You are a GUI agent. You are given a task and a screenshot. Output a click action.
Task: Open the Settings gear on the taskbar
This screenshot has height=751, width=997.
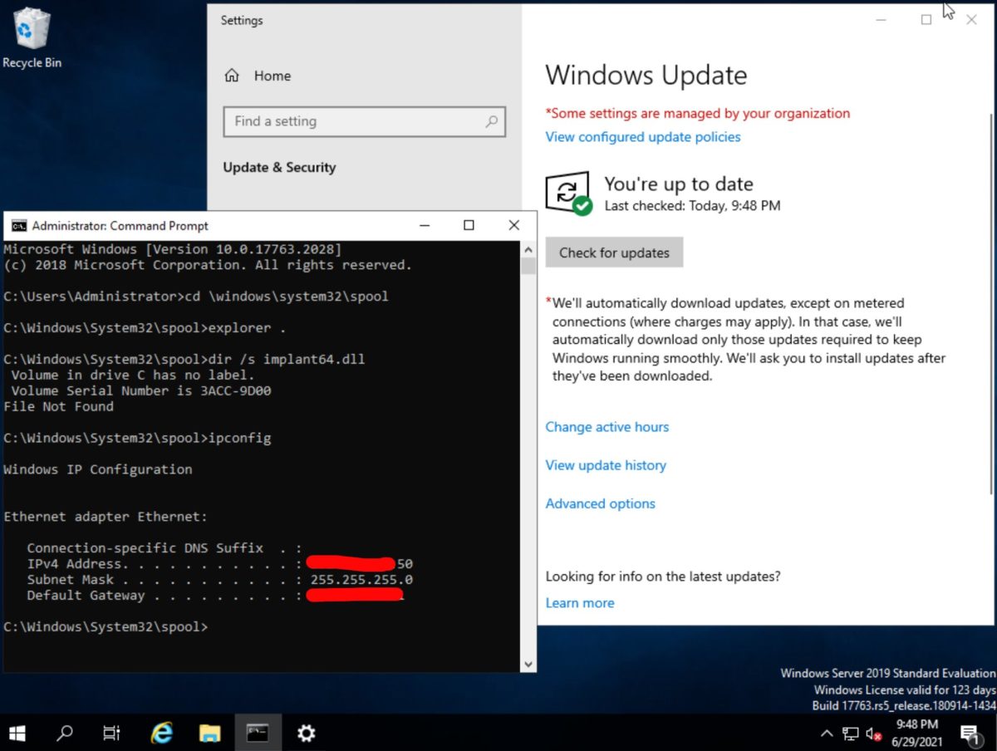(x=306, y=733)
